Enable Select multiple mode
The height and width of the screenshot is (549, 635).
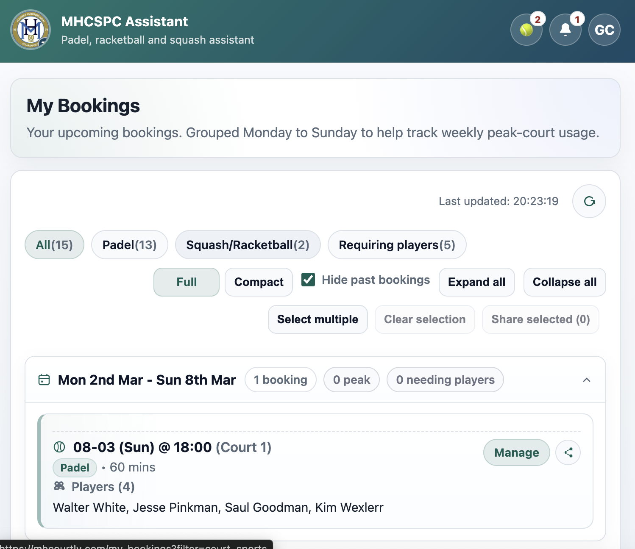tap(317, 319)
